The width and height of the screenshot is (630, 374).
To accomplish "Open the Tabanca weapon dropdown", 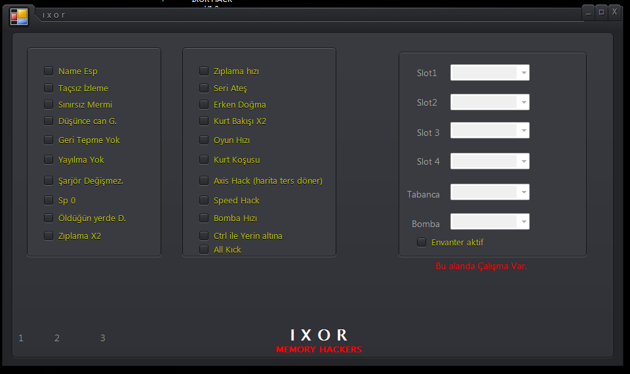I will click(x=490, y=192).
